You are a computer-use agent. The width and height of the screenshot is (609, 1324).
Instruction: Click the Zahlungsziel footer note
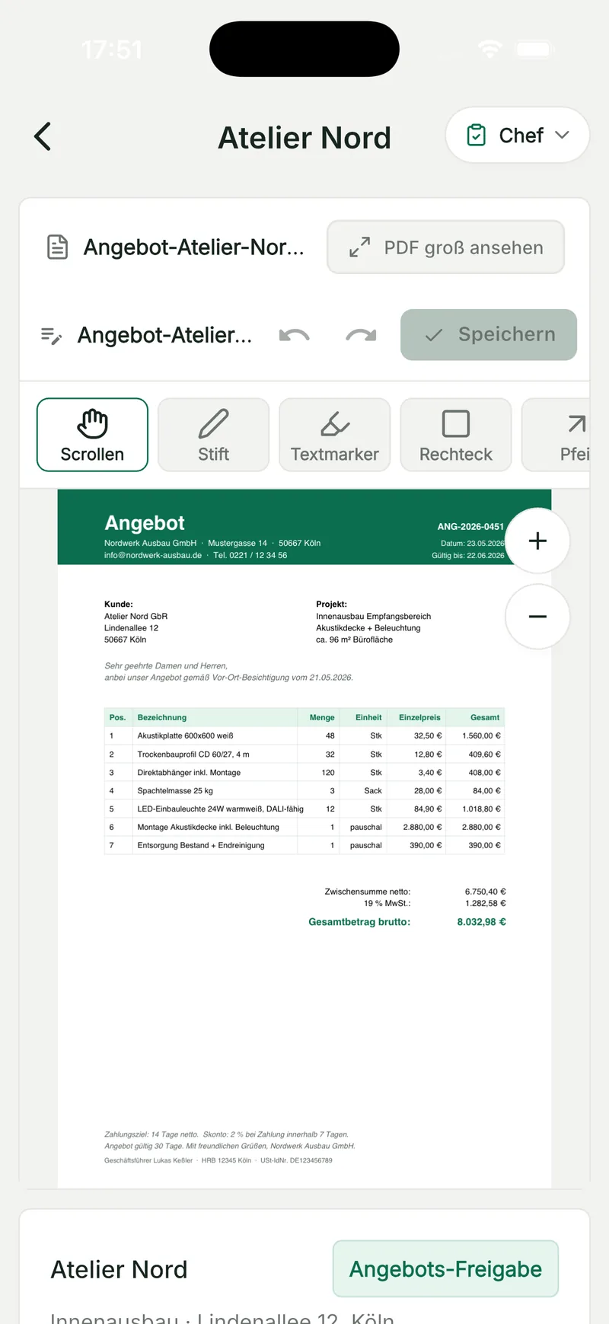(x=226, y=1134)
